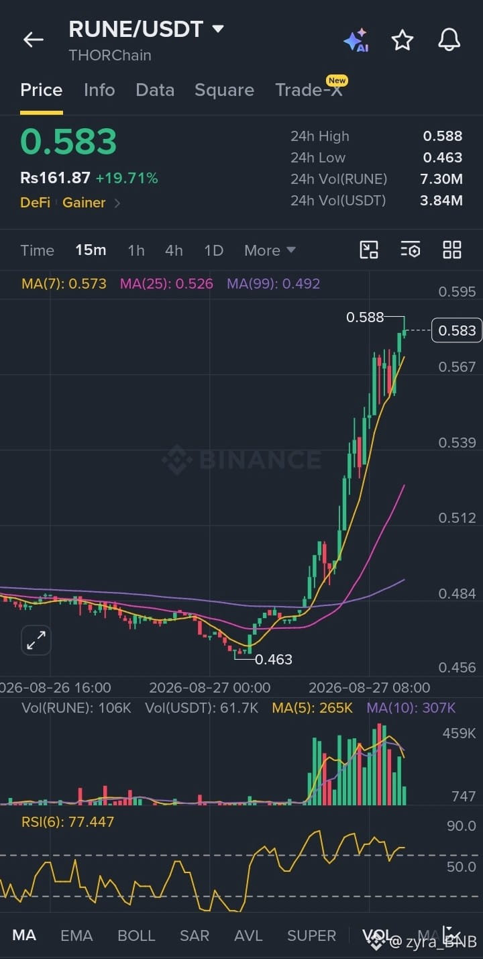This screenshot has height=959, width=483.
Task: Switch to the Data tab
Action: coord(155,90)
